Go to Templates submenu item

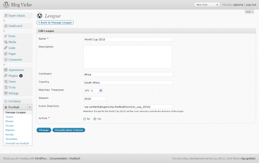coord(11,139)
